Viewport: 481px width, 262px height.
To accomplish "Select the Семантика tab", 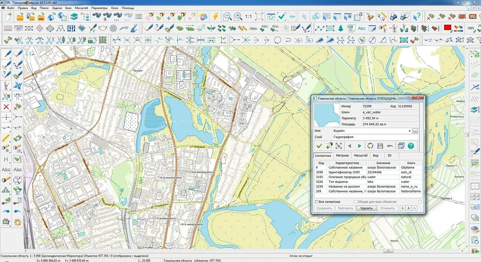I will coord(323,156).
